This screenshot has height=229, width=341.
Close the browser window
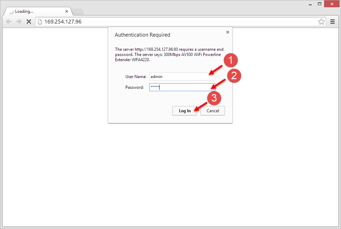click(x=332, y=4)
